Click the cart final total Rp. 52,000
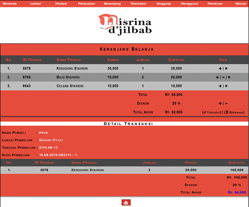Screen dimensions: 249x207 point(173,112)
